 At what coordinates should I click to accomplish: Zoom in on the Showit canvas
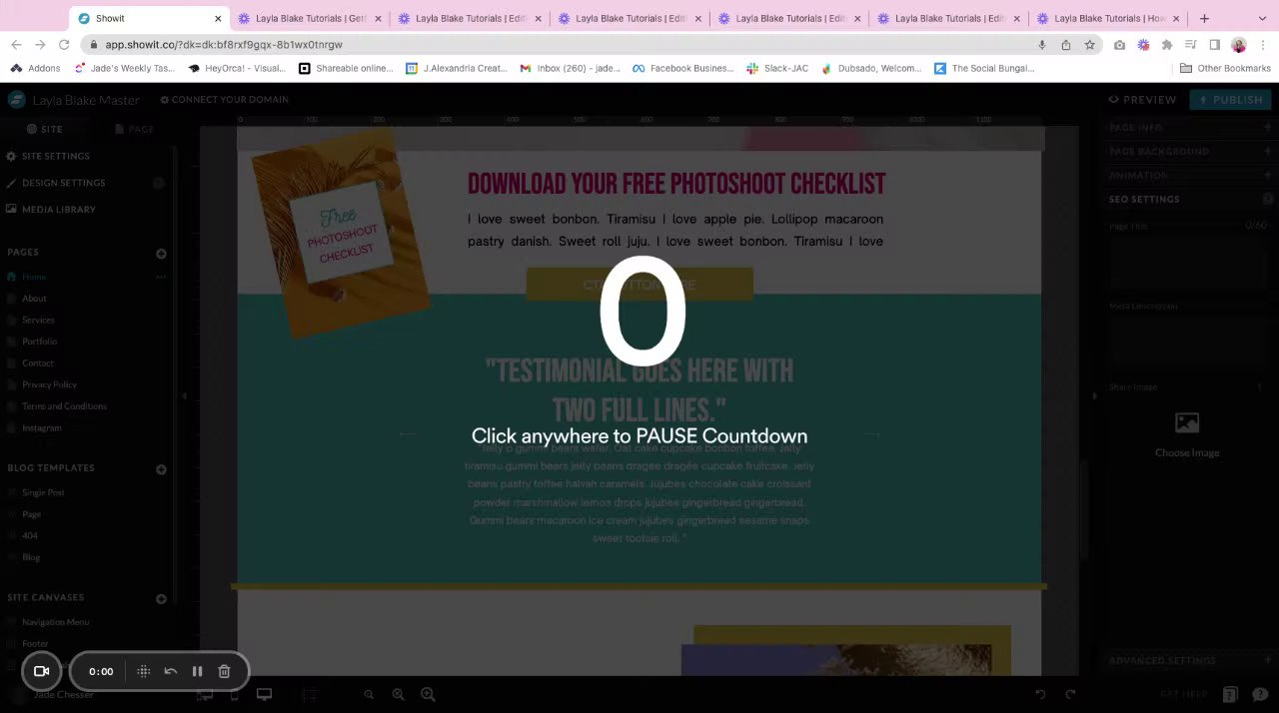(x=428, y=694)
